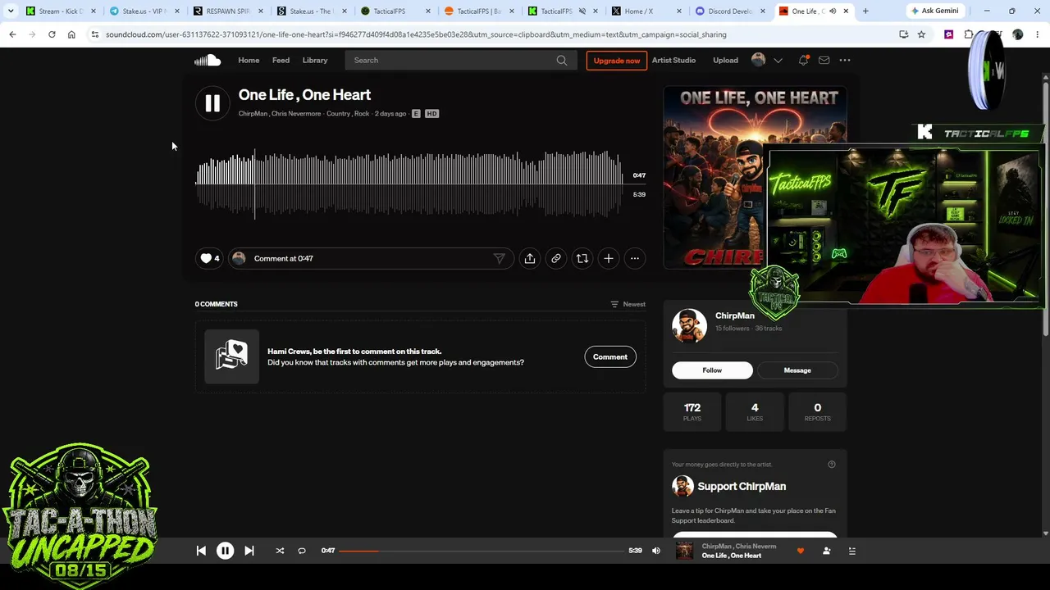Click the Upload link
Screen dimensions: 1050x590
(x=725, y=60)
